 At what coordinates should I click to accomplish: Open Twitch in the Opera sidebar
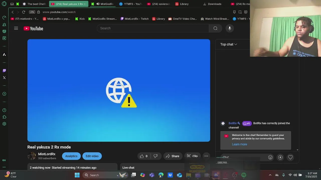[x=4, y=70]
